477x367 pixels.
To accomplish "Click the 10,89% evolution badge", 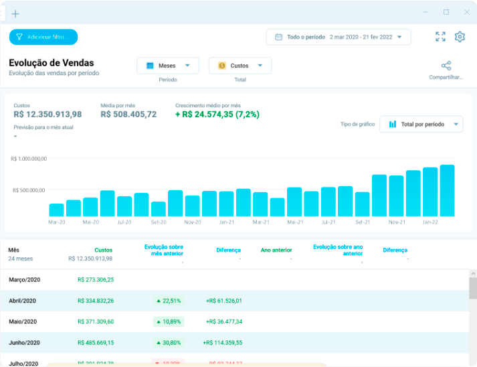I will coord(169,321).
